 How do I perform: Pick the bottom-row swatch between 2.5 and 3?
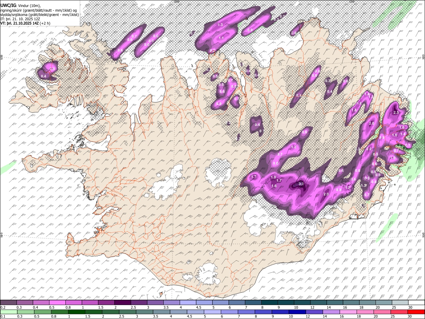click(127, 312)
